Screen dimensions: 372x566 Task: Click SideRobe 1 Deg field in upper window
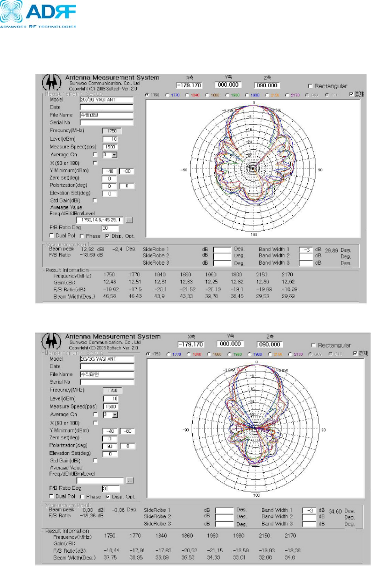click(x=222, y=250)
